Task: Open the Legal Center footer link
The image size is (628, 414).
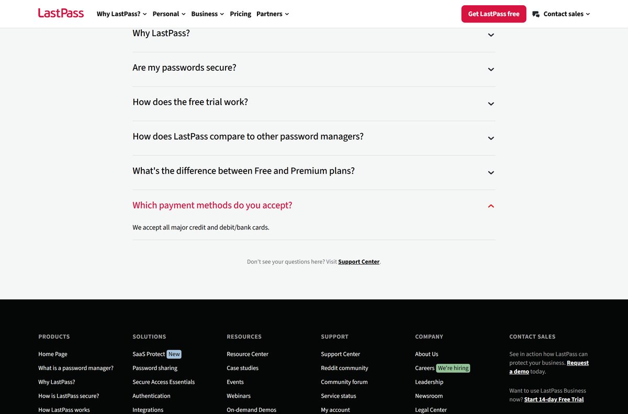Action: (431, 410)
